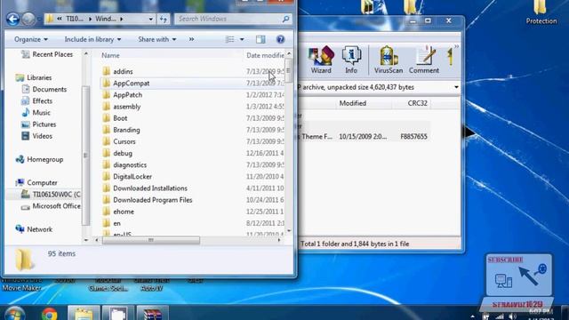Select the AppCompat folder row

click(193, 83)
